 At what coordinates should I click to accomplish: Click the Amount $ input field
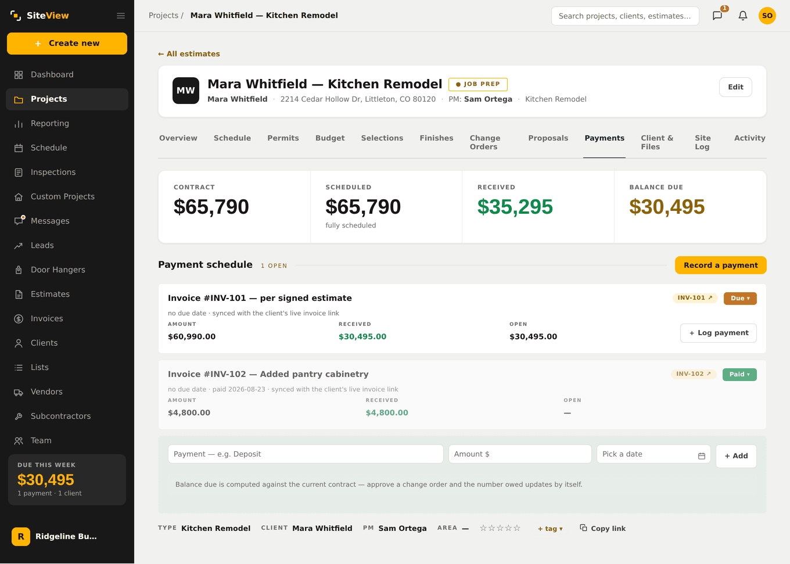click(520, 454)
